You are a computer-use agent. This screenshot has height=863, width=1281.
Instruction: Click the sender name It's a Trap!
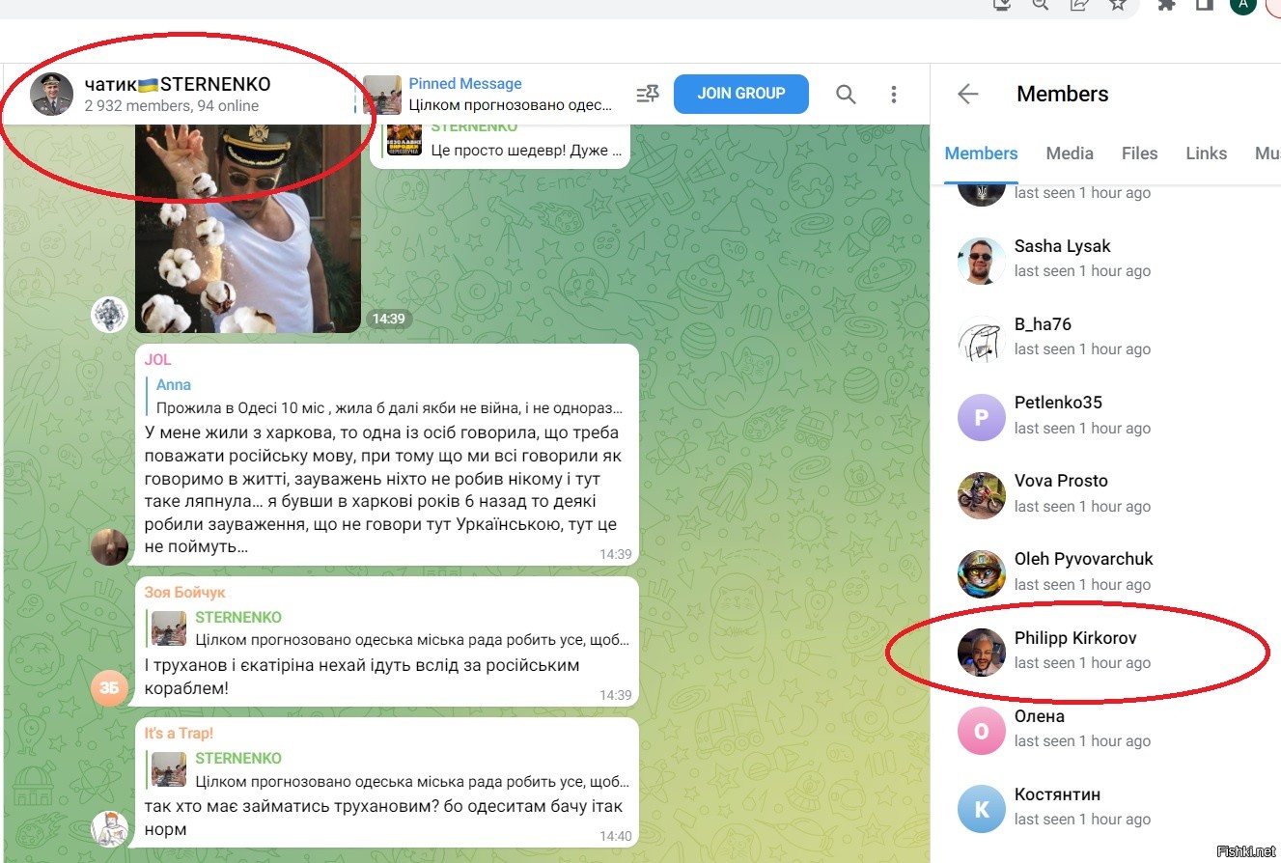(179, 734)
